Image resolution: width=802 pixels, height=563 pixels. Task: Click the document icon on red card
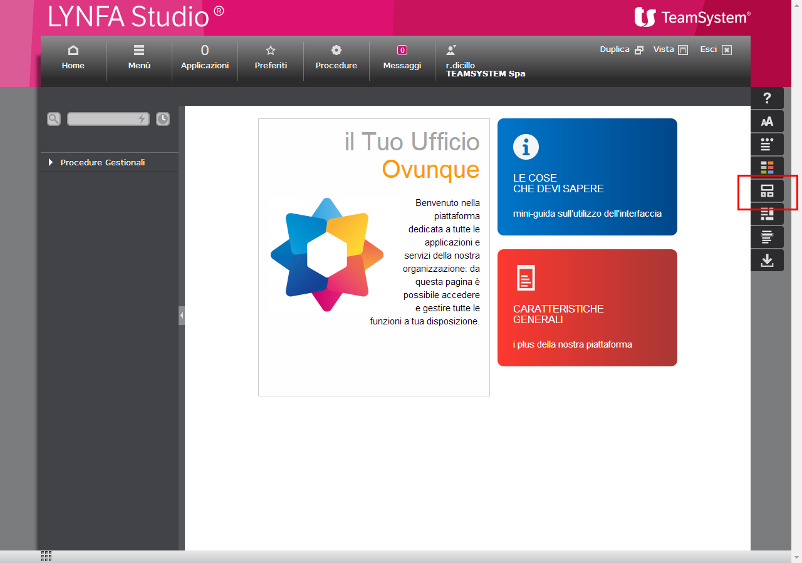coord(526,277)
